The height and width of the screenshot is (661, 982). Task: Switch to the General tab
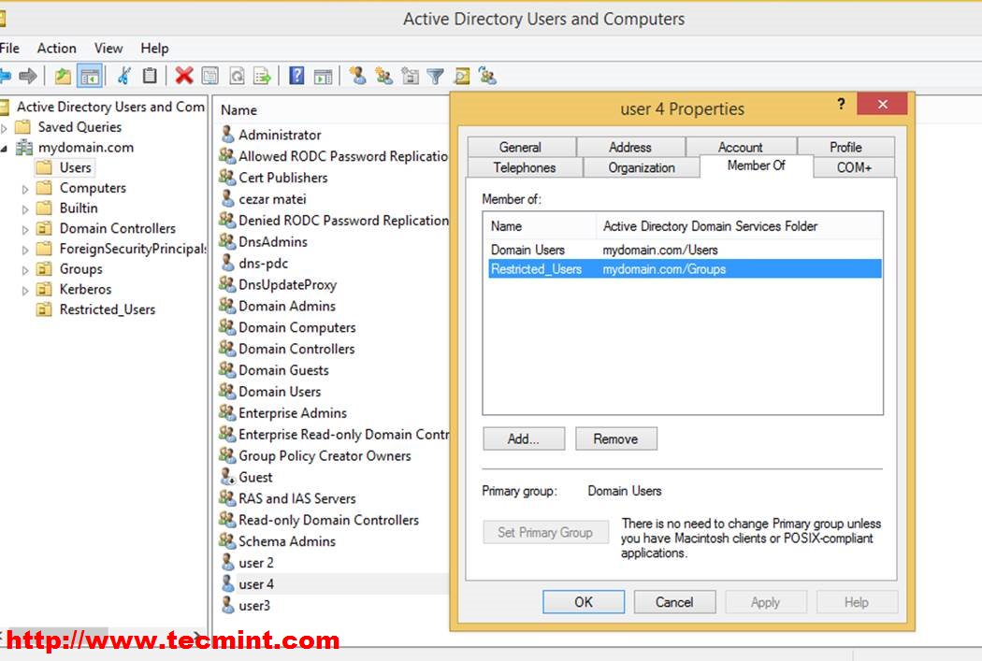[x=520, y=147]
